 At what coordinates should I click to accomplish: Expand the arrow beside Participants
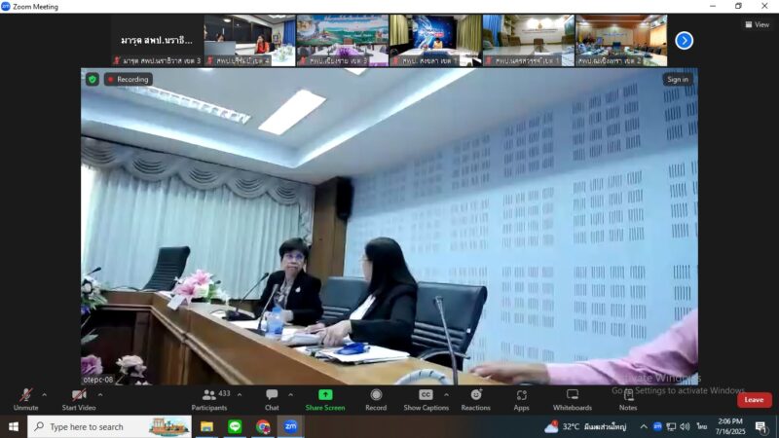240,394
